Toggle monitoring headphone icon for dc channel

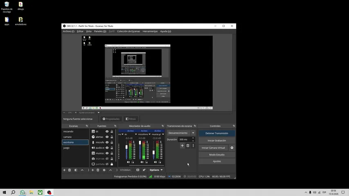pyautogui.click(x=133, y=162)
